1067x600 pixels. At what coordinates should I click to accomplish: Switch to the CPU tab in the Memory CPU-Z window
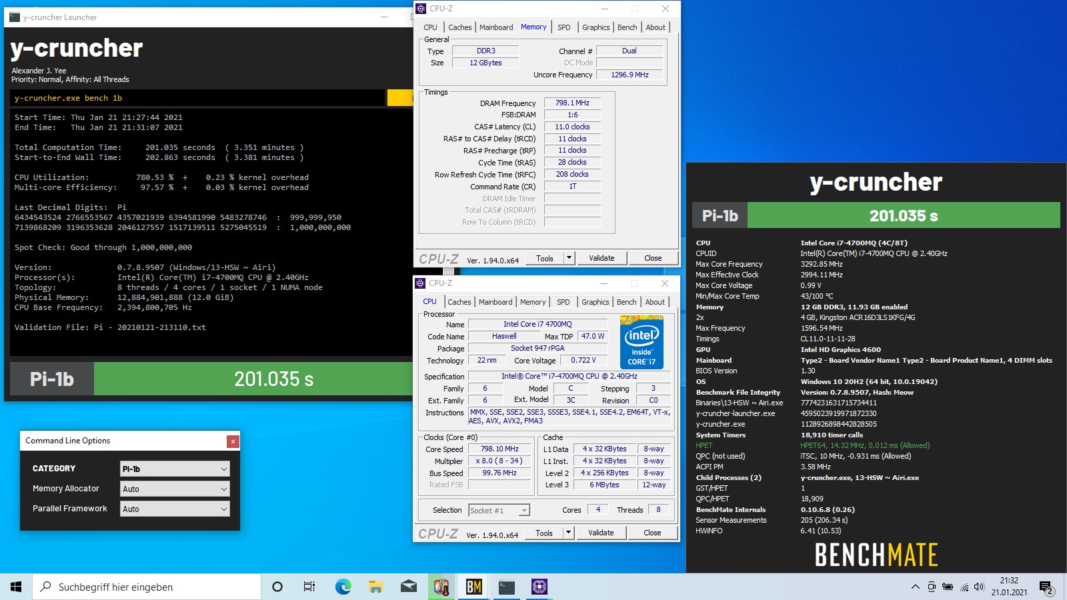pyautogui.click(x=431, y=27)
